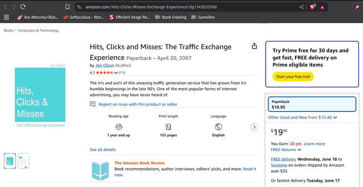Open Learn more about points
The width and height of the screenshot is (363, 187).
click(314, 144)
